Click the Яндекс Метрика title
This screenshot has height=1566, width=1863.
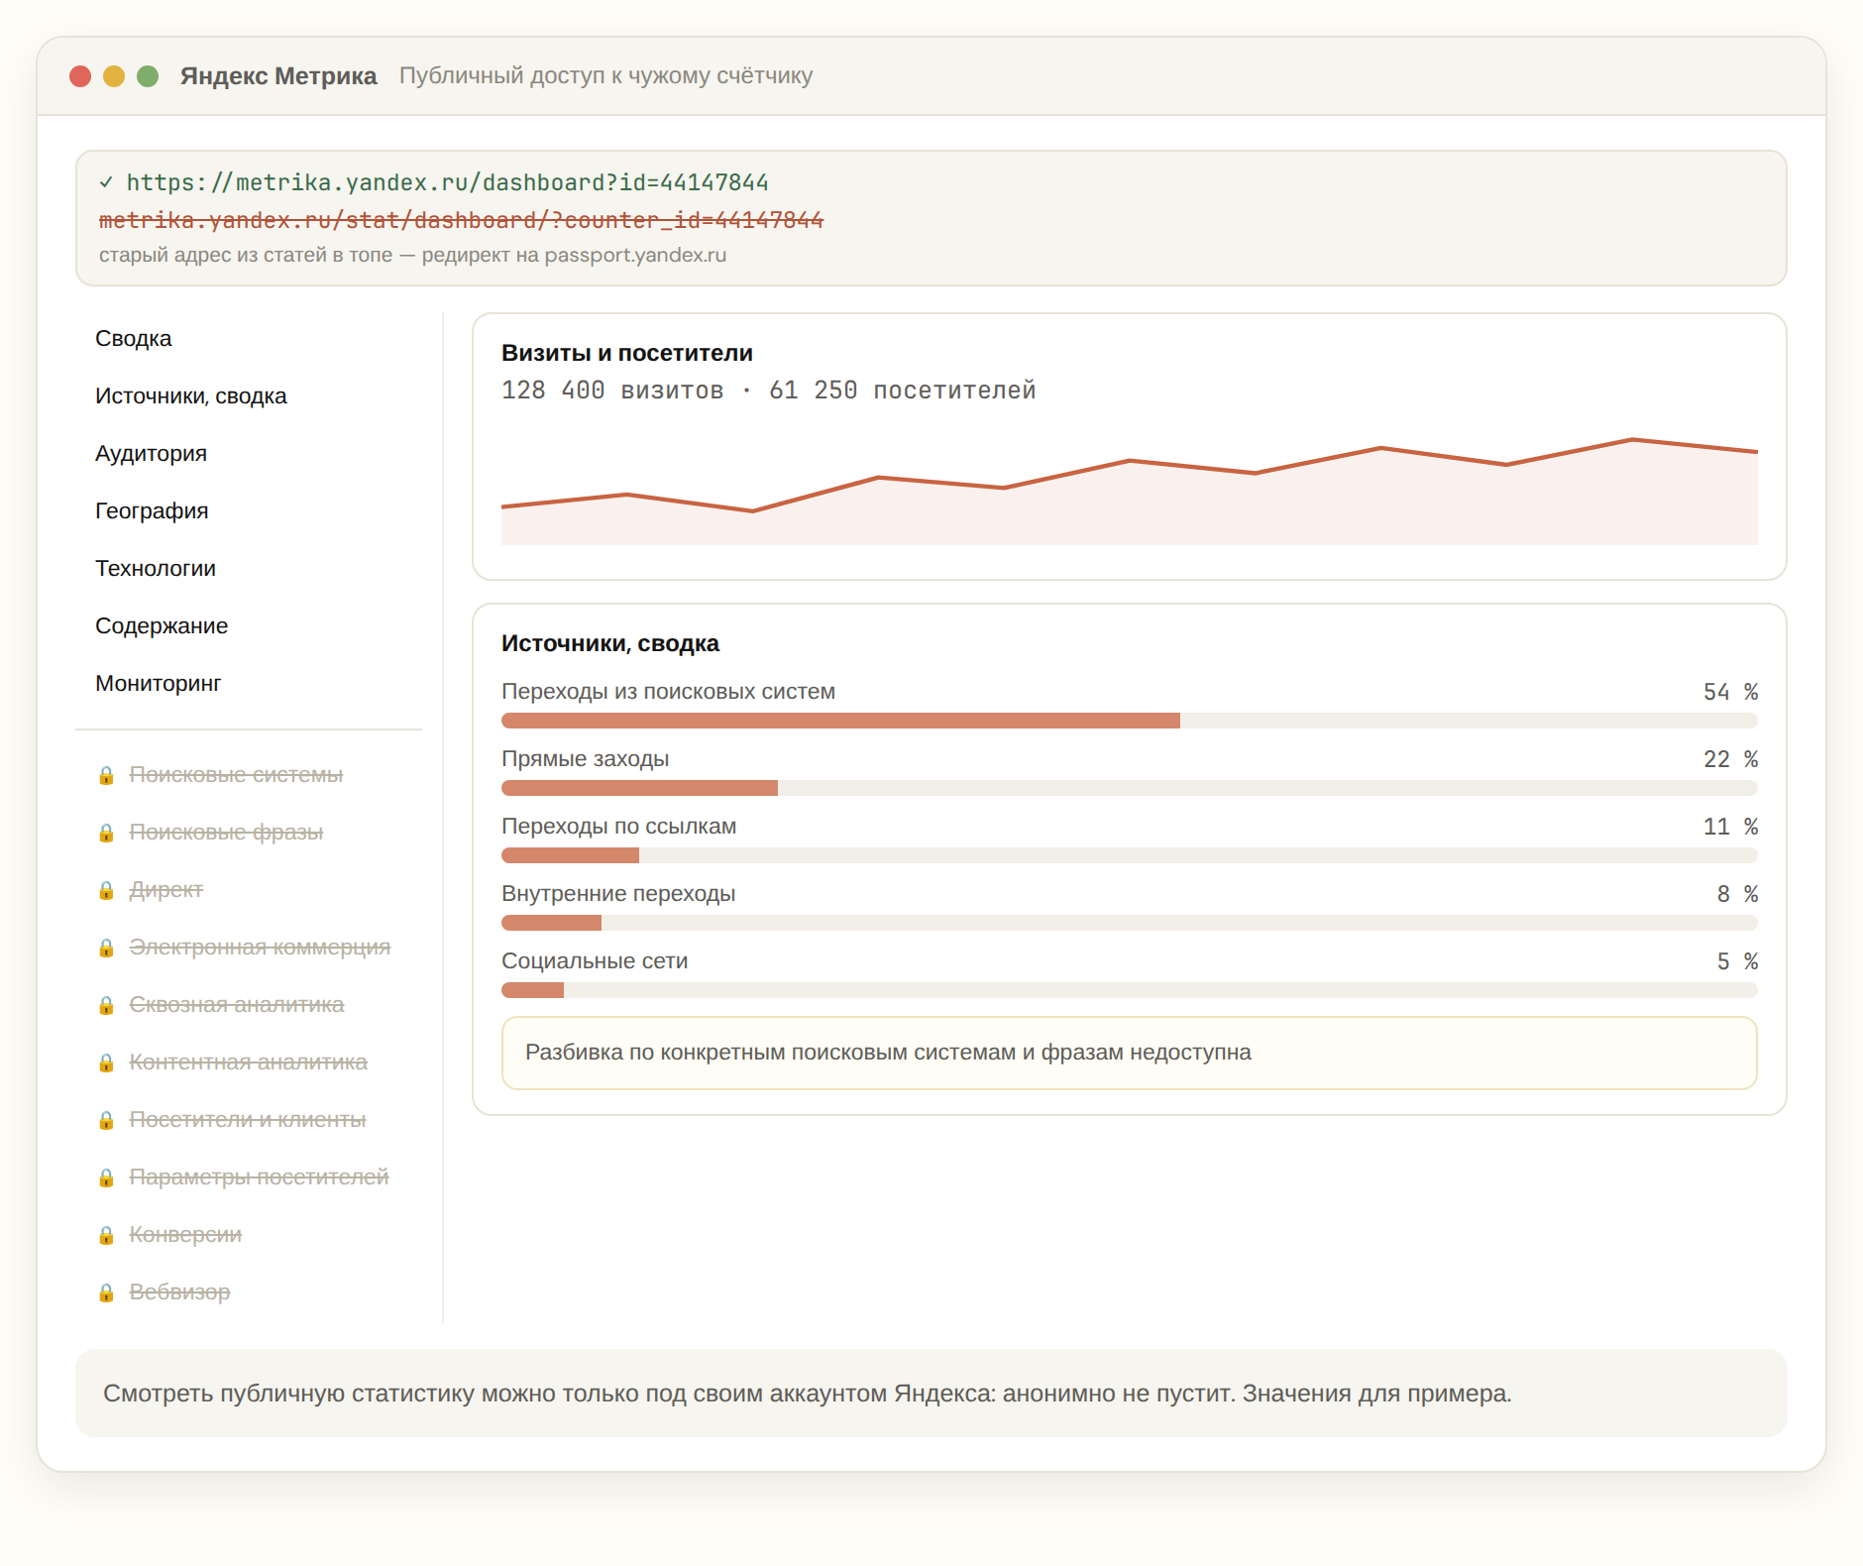click(x=278, y=76)
